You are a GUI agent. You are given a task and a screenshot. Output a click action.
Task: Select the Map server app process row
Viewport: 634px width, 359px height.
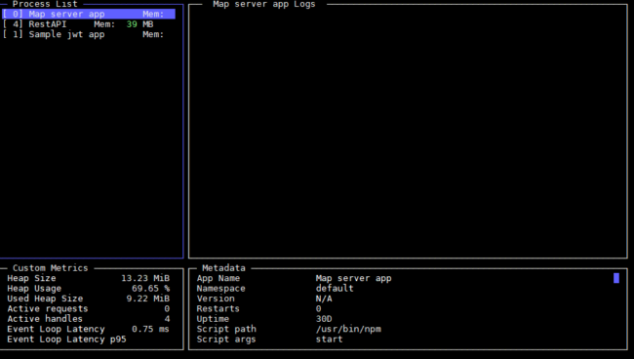click(89, 15)
